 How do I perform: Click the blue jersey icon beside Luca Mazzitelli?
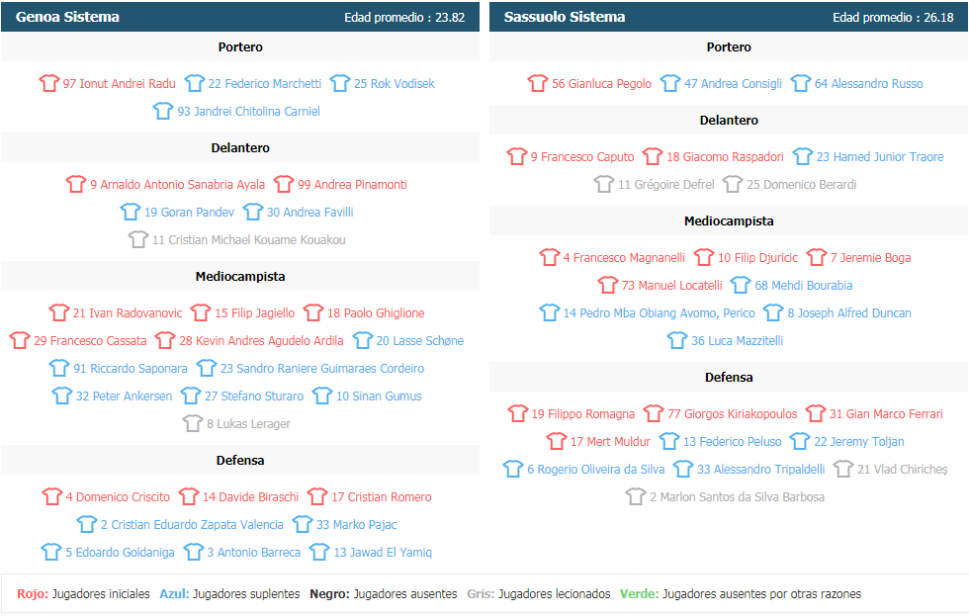pos(676,340)
